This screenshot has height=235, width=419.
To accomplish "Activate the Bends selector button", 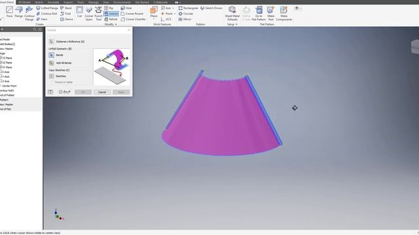I will [x=51, y=55].
